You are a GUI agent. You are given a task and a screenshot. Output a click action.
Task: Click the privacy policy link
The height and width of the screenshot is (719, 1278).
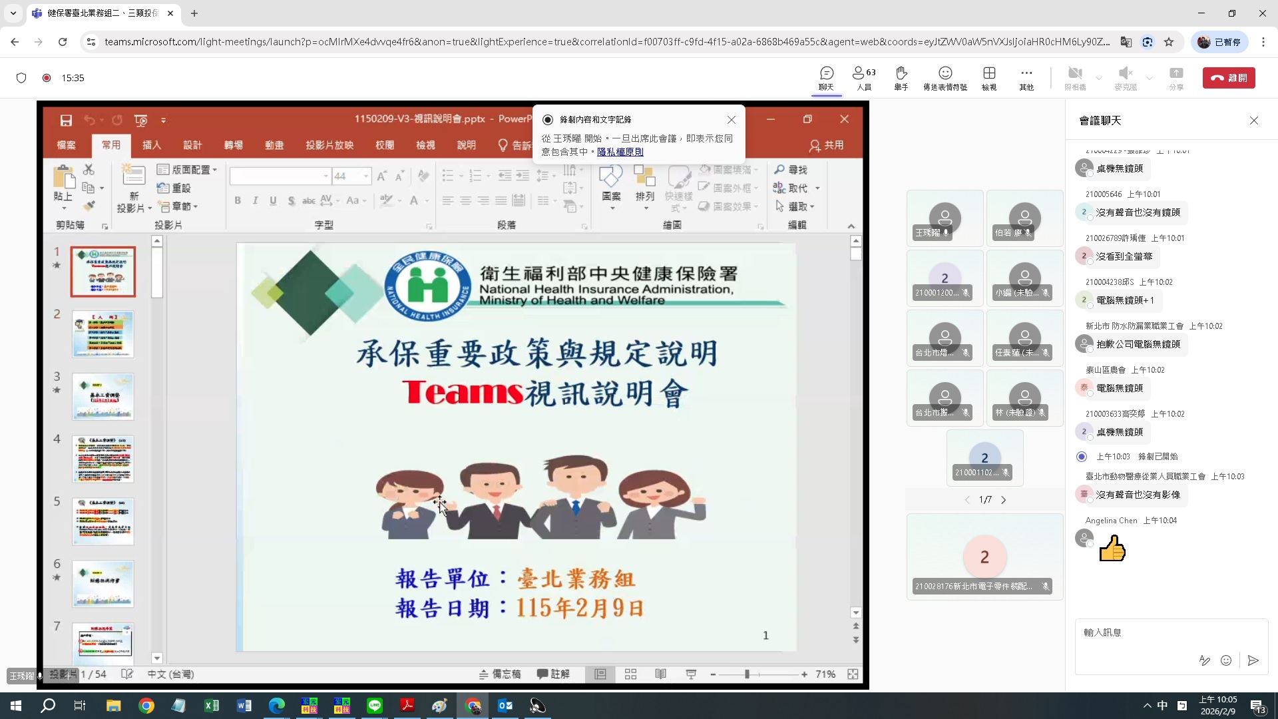tap(620, 152)
